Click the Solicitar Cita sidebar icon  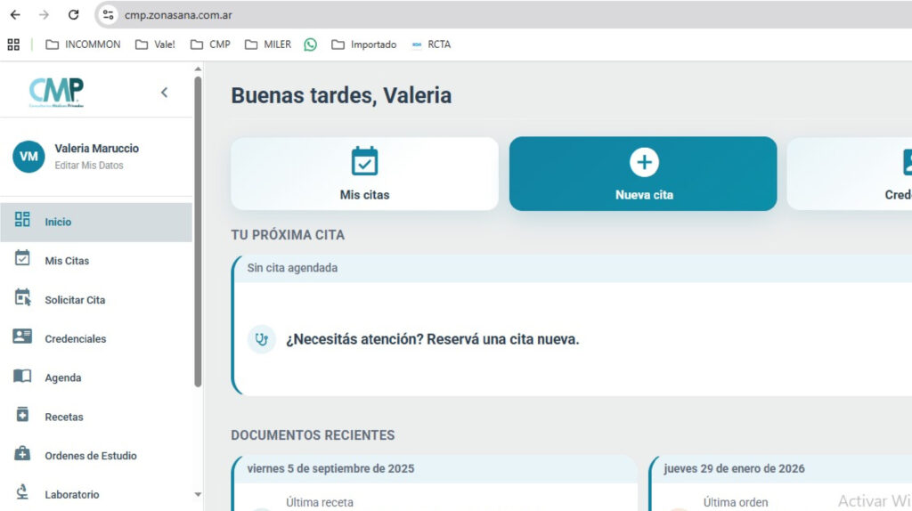22,299
